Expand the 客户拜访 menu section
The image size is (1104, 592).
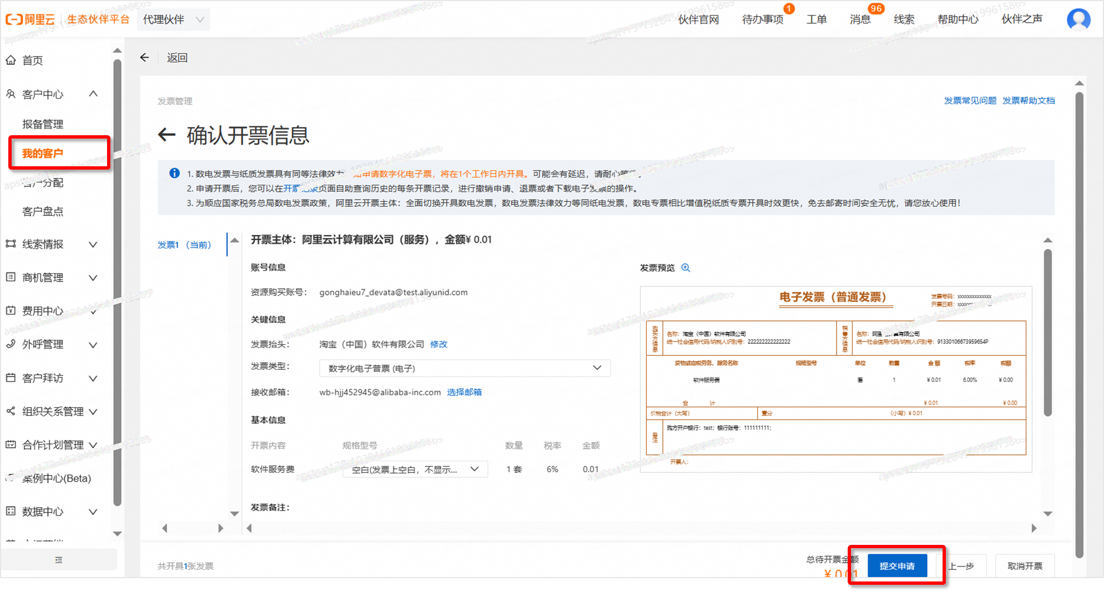(x=93, y=378)
